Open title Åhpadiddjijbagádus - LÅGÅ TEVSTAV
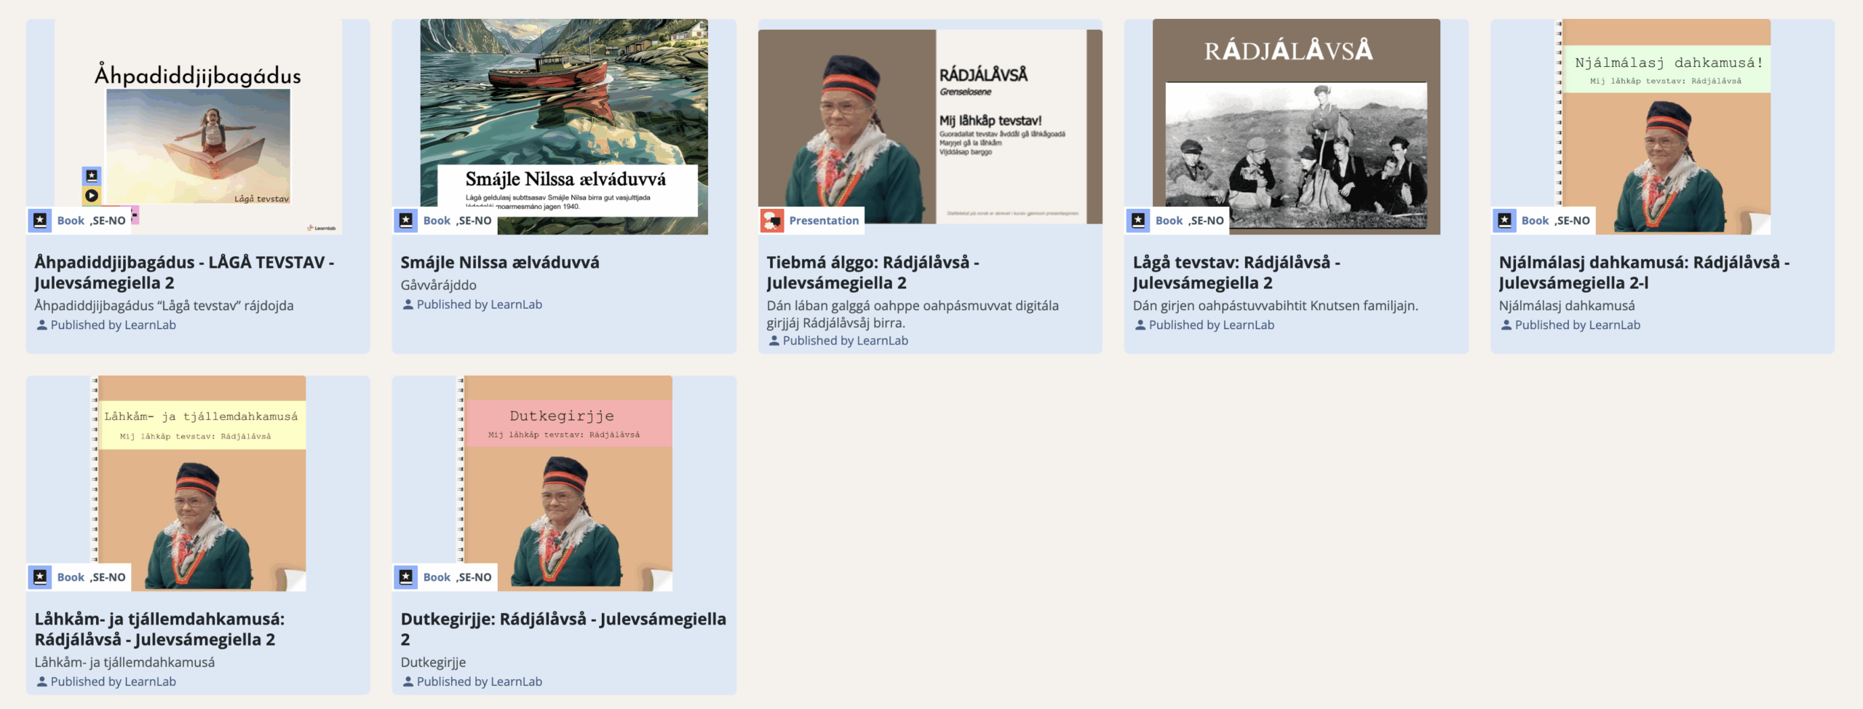 point(184,273)
